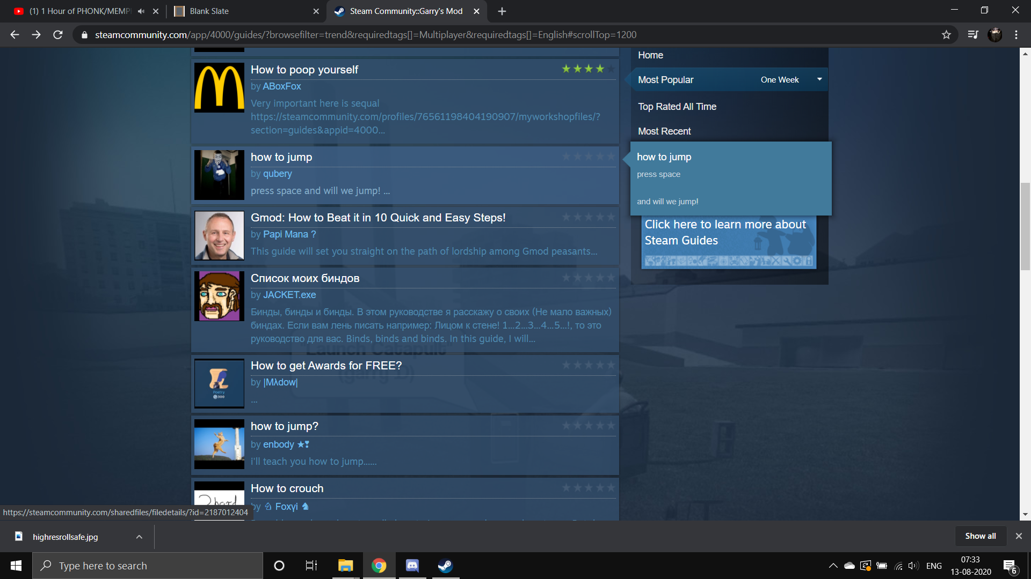The image size is (1031, 579).
Task: Open Chrome media control icon
Action: tap(972, 35)
